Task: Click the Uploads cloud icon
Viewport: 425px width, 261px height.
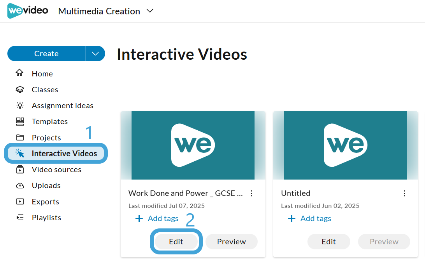Action: (19, 185)
